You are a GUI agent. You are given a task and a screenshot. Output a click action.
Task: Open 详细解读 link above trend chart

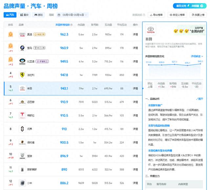pos(197,56)
